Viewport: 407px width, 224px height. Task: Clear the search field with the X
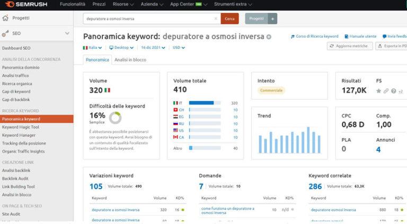point(216,19)
